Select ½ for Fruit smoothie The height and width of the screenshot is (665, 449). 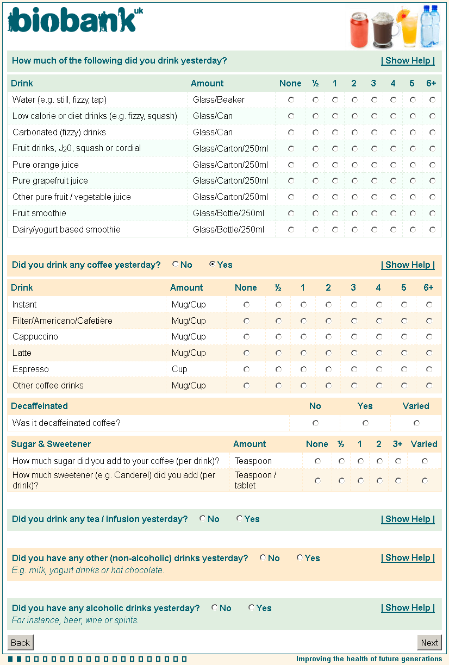click(315, 214)
